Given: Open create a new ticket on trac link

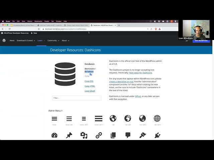Looking at the screenshot, I should 121,81.
